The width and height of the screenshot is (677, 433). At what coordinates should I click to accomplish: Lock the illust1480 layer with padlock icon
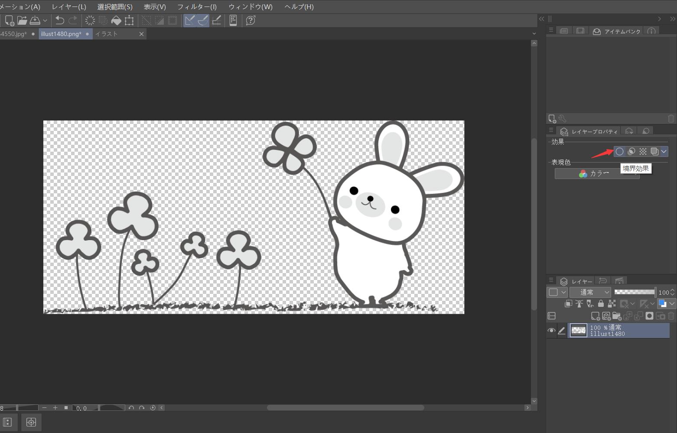(x=601, y=303)
